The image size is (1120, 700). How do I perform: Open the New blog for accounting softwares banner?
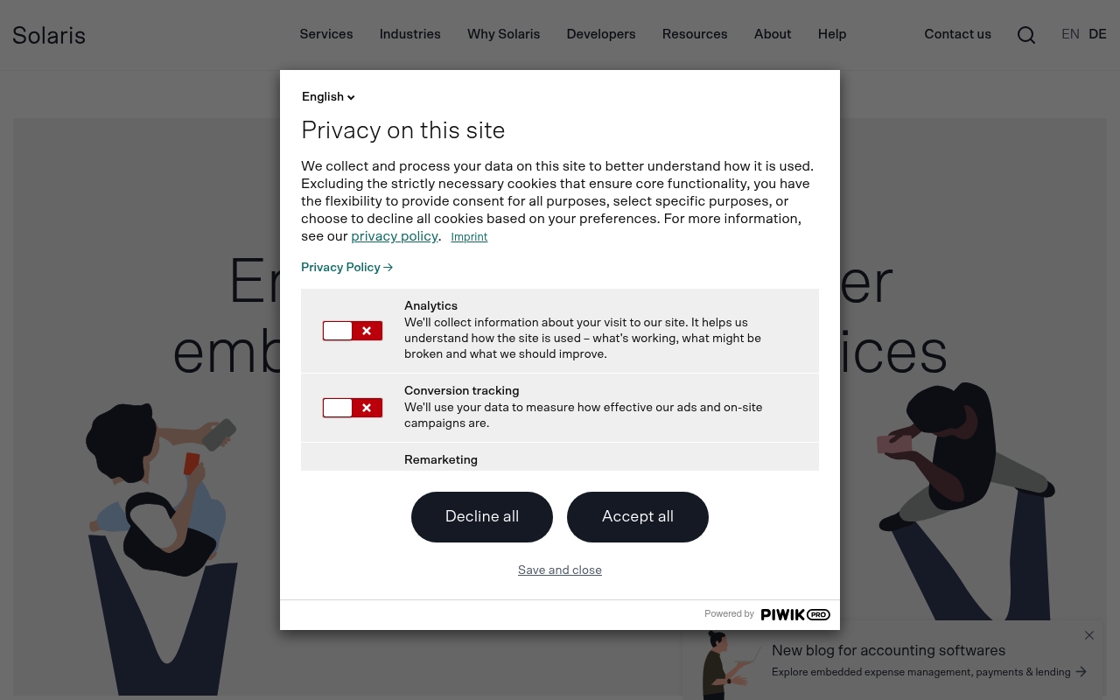coord(888,651)
